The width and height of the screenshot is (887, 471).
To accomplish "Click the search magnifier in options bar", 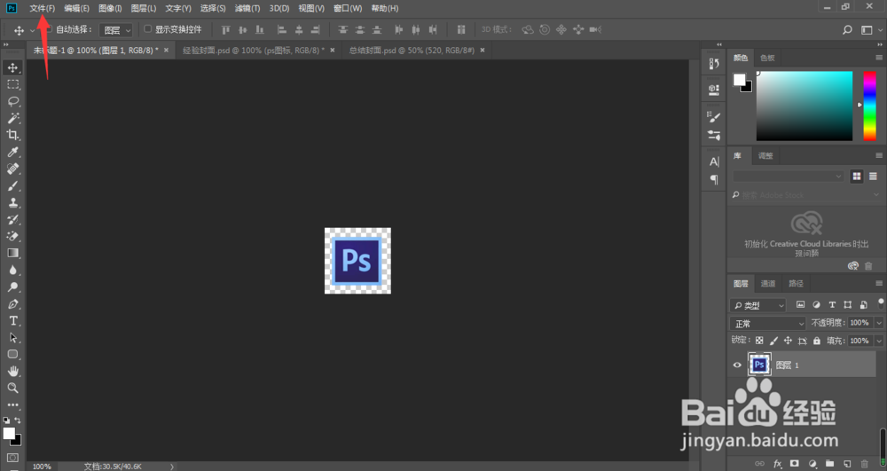I will click(847, 30).
